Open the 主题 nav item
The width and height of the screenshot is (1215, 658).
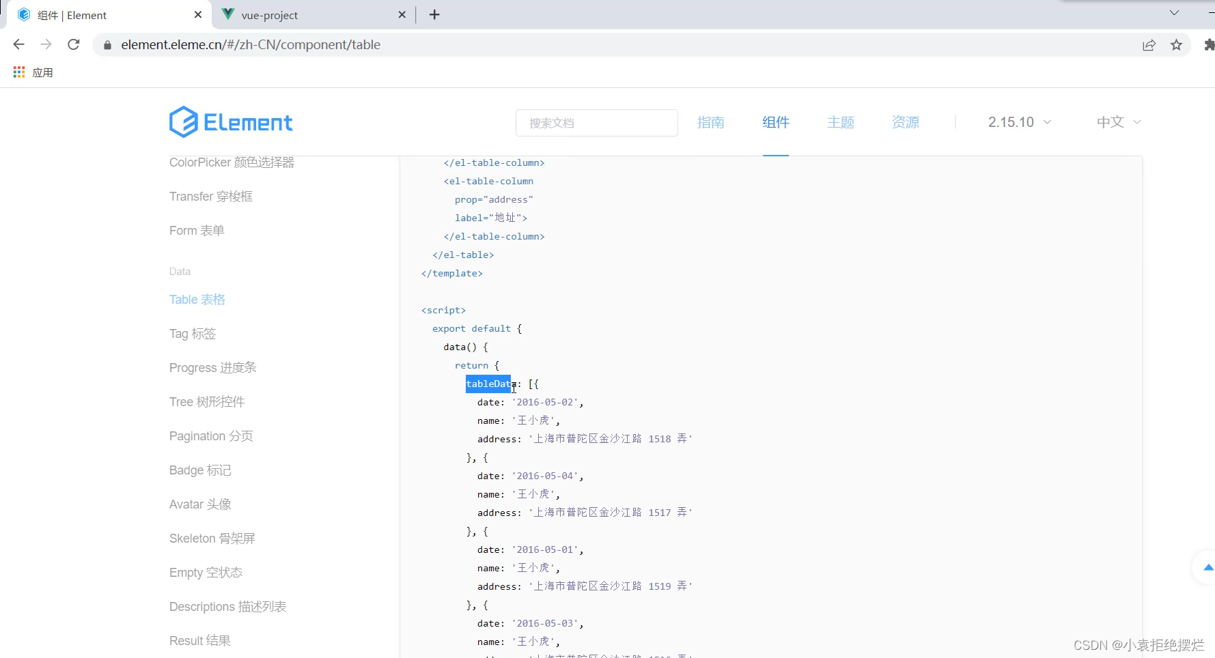pos(841,122)
